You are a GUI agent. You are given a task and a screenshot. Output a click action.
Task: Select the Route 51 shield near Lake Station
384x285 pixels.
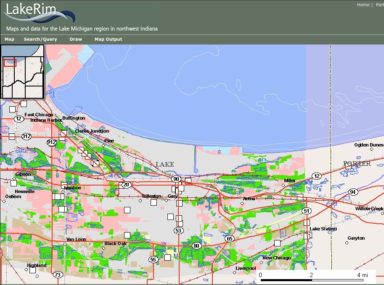tap(307, 211)
